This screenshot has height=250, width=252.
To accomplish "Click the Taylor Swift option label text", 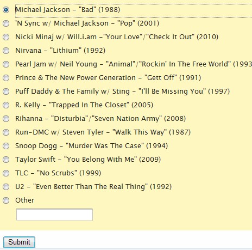I will pyautogui.click(x=88, y=160).
